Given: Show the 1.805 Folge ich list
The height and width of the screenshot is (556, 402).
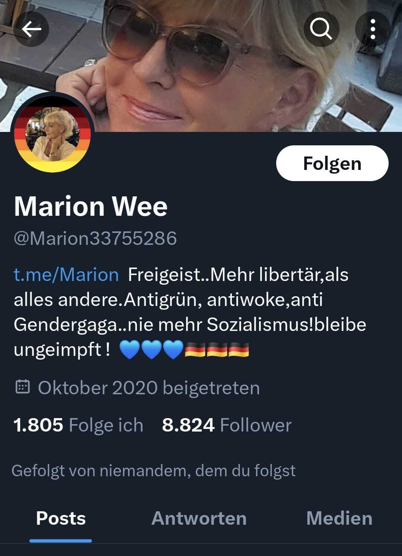Looking at the screenshot, I should [x=78, y=425].
